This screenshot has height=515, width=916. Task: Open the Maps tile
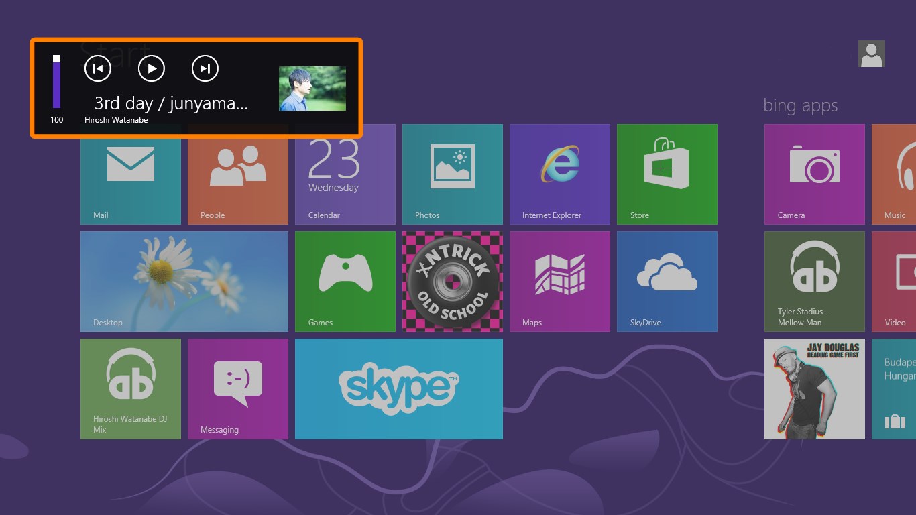(560, 282)
